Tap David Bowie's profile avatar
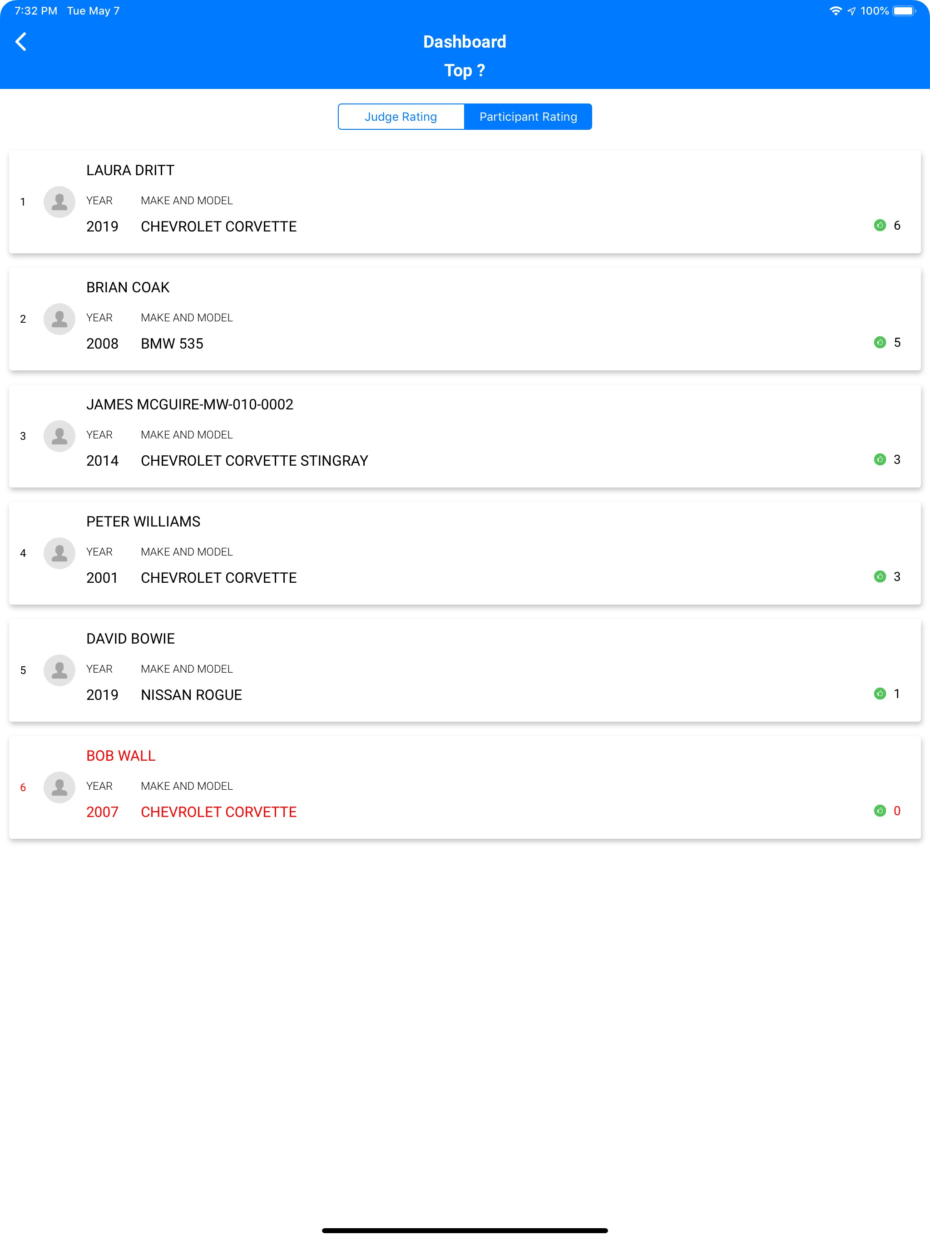 (x=59, y=670)
